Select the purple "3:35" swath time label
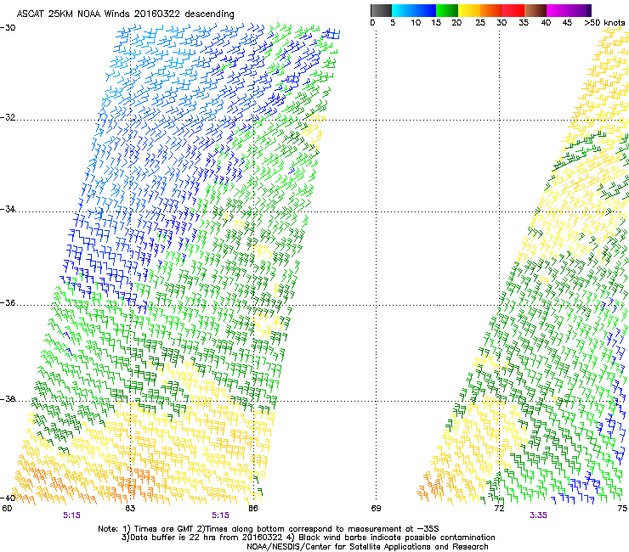 pyautogui.click(x=538, y=515)
